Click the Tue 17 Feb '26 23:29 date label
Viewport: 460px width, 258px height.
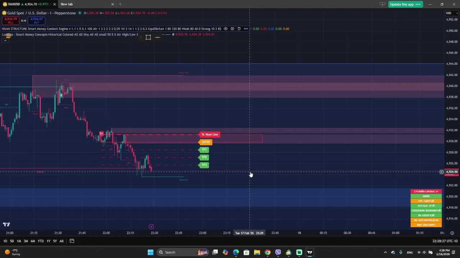pyautogui.click(x=249, y=233)
